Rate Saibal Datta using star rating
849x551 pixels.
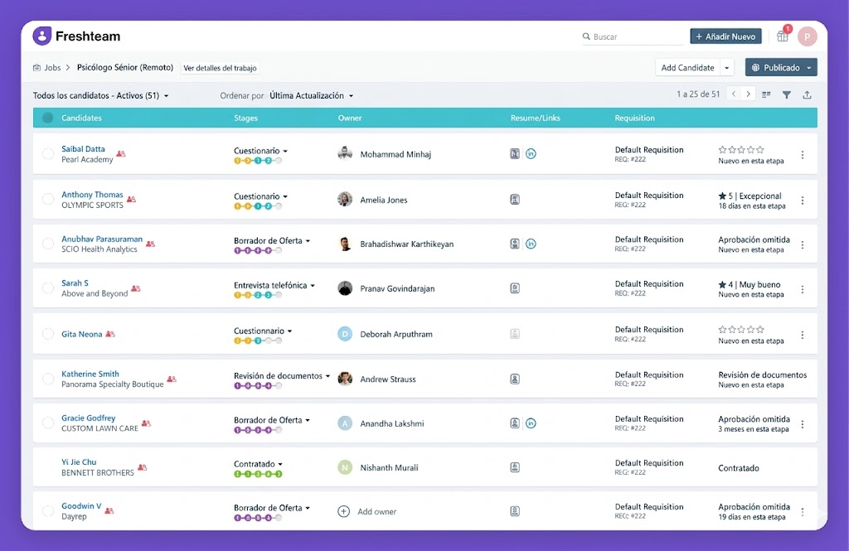click(x=741, y=149)
